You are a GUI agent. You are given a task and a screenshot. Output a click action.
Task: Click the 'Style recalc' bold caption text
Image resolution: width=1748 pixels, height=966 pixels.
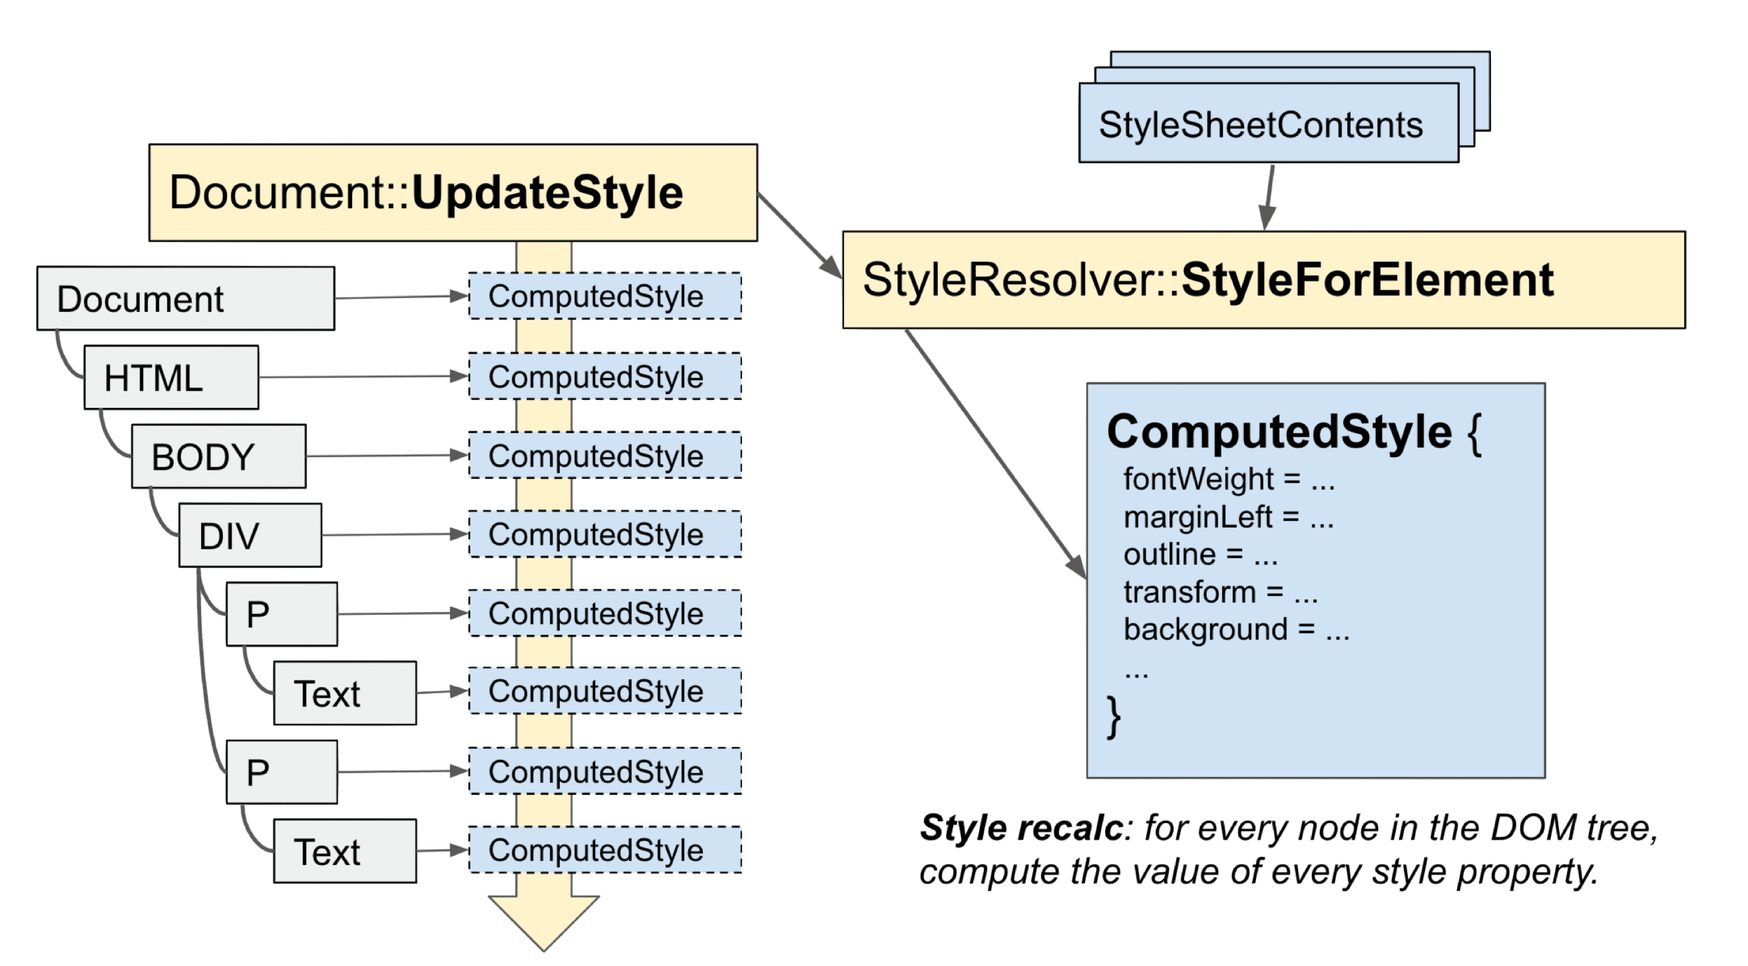[x=1021, y=828]
